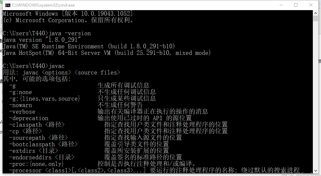Click the '-deprecation' option text
Image resolution: width=321 pixels, height=176 pixels.
(29, 119)
